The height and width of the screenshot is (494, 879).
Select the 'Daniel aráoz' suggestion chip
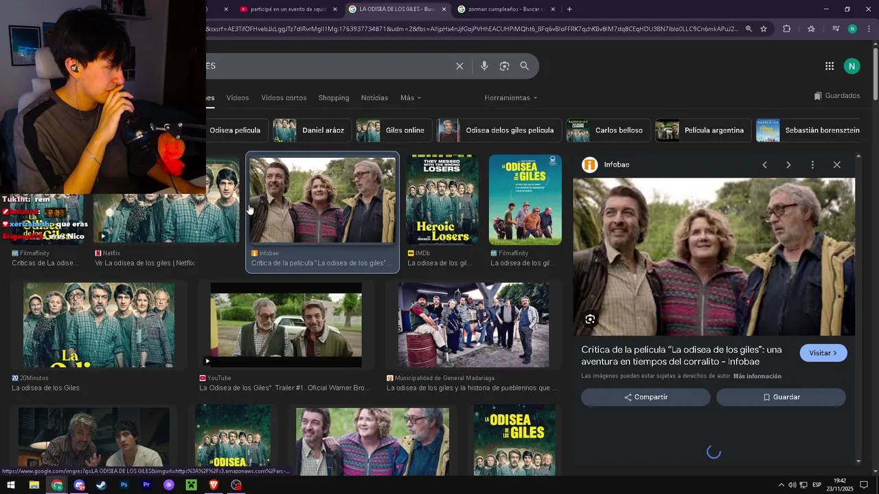click(312, 130)
